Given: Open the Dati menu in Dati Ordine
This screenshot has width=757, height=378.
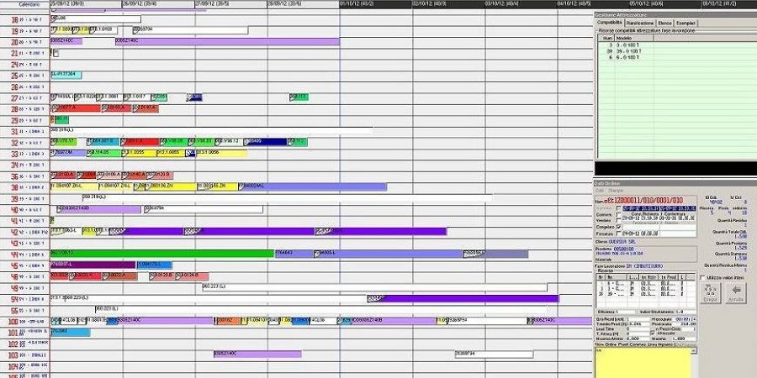Looking at the screenshot, I should click(599, 191).
